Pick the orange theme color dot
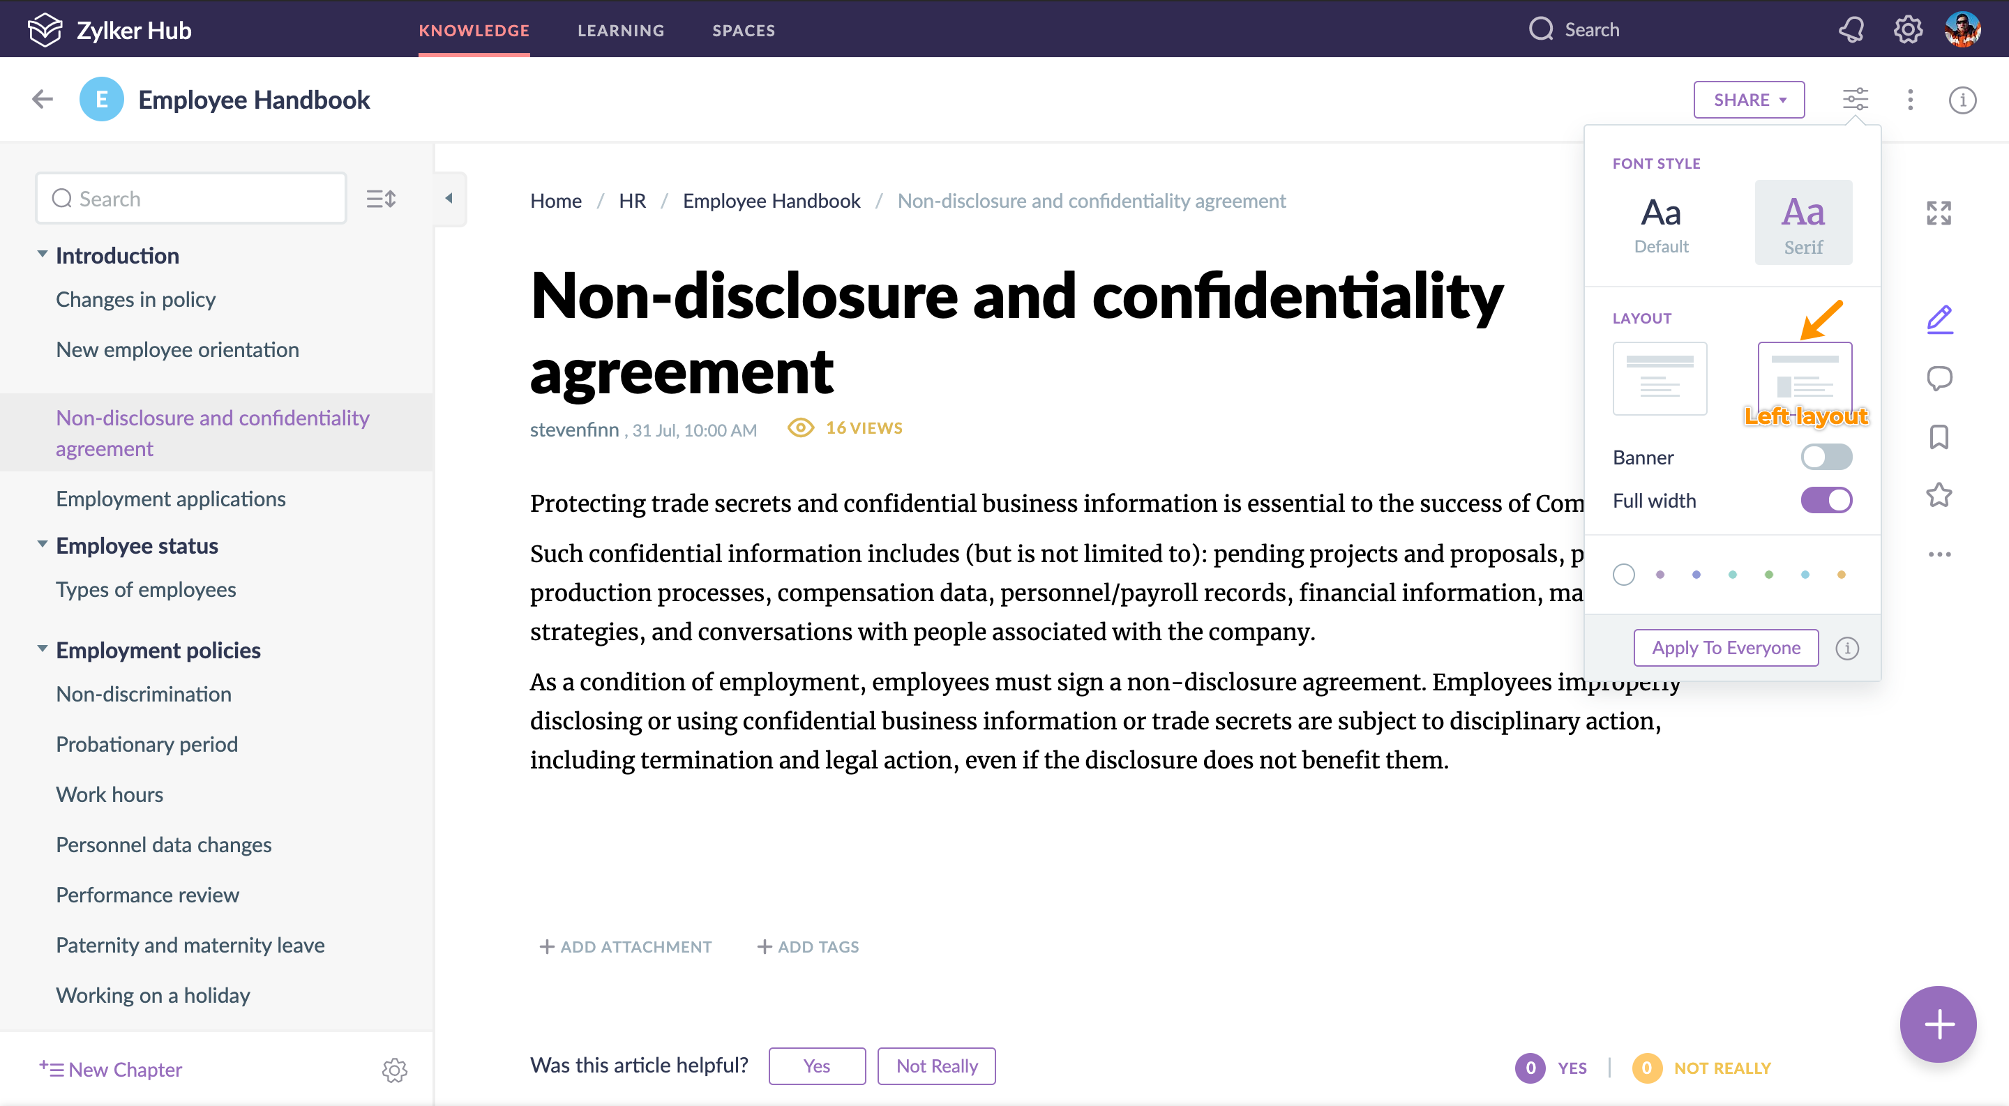This screenshot has width=2009, height=1106. pos(1842,575)
